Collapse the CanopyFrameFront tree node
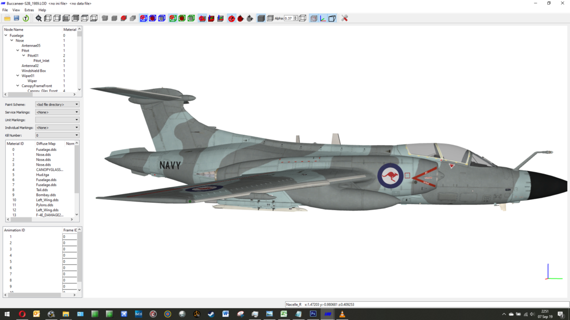The width and height of the screenshot is (570, 320). (18, 86)
